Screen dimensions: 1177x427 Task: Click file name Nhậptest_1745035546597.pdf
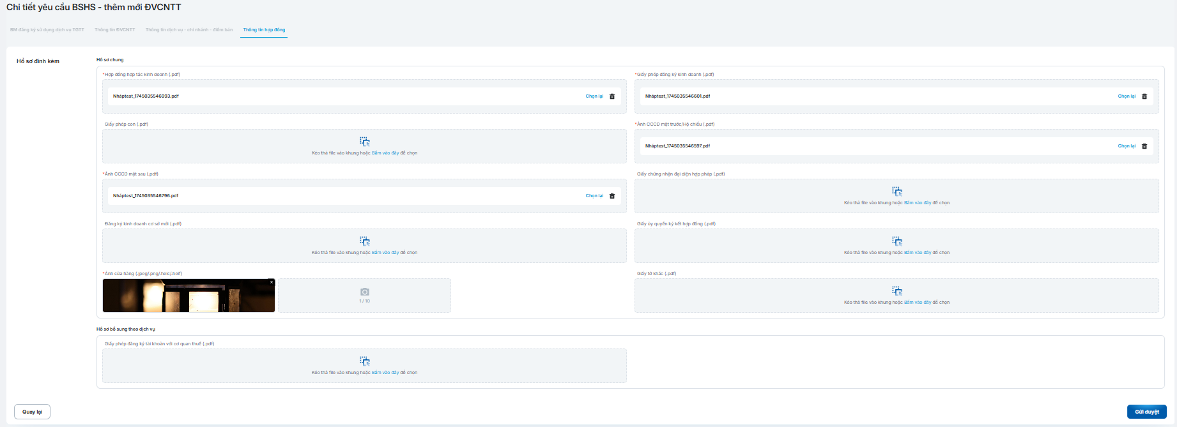tap(677, 146)
